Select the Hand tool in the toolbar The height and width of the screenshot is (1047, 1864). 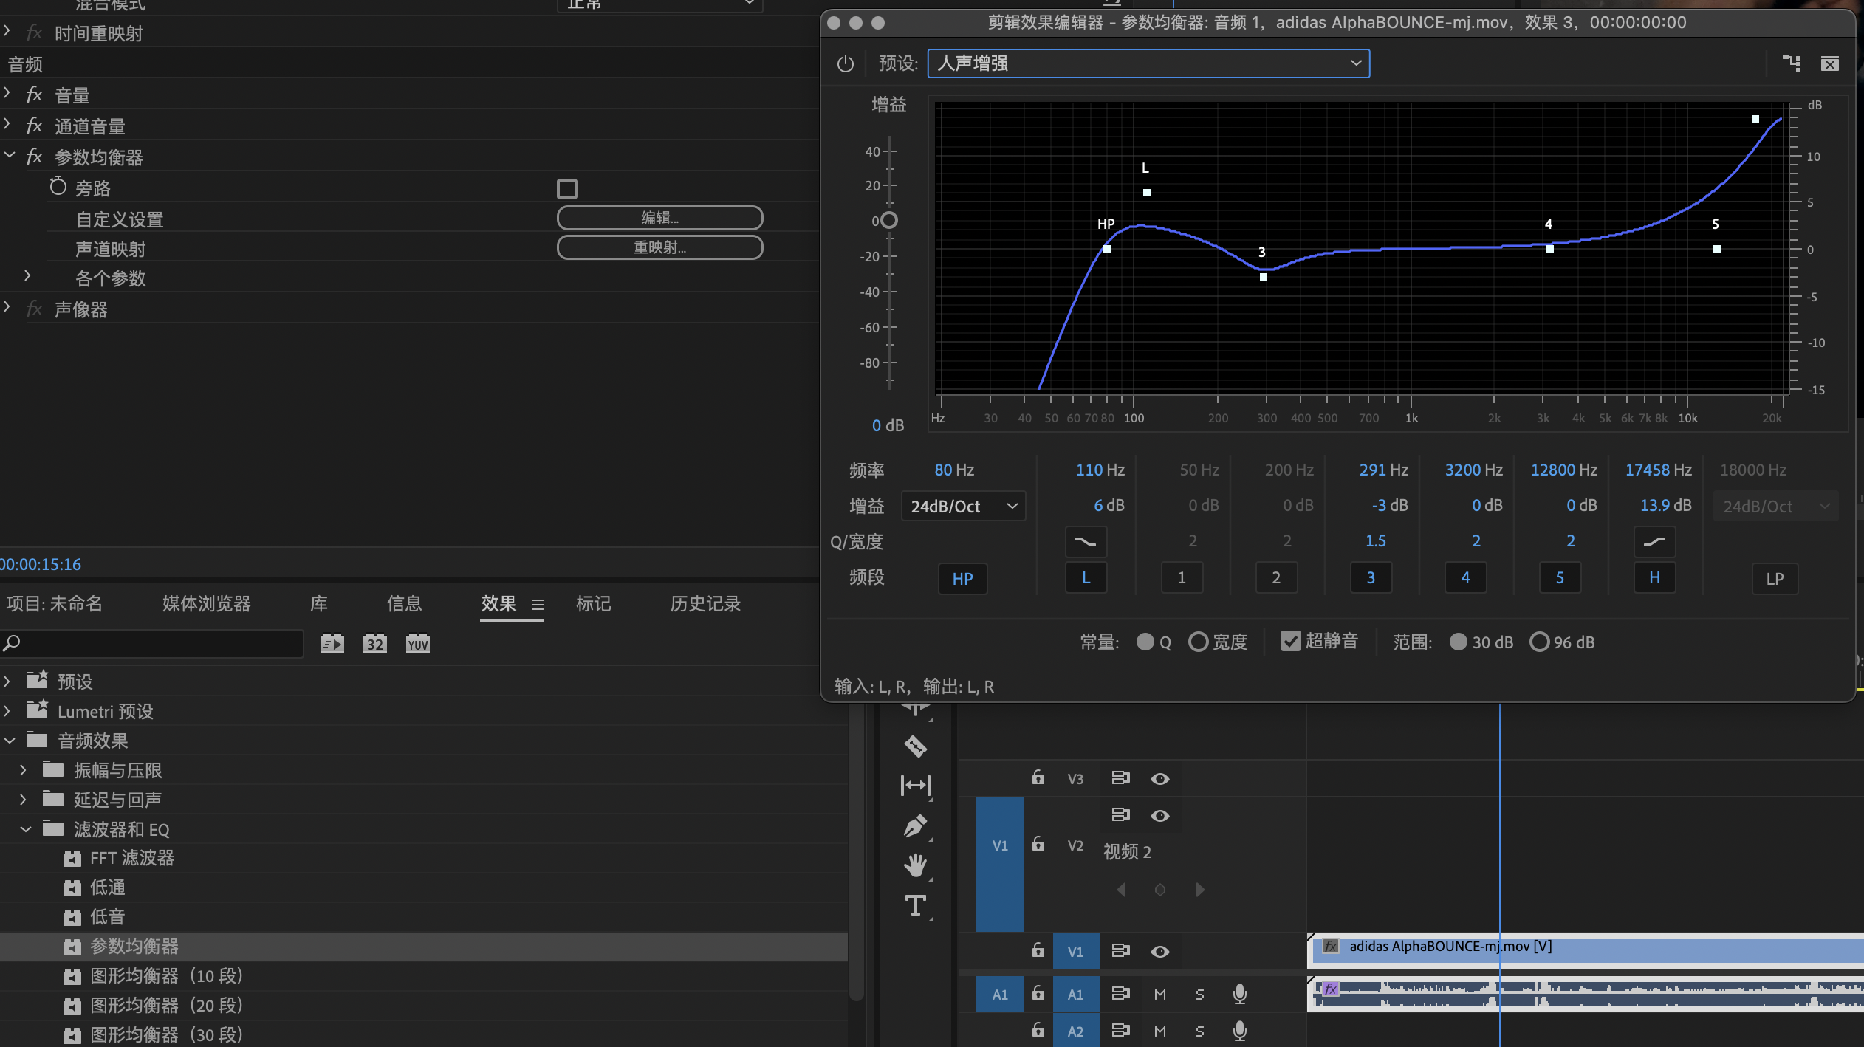click(x=916, y=865)
